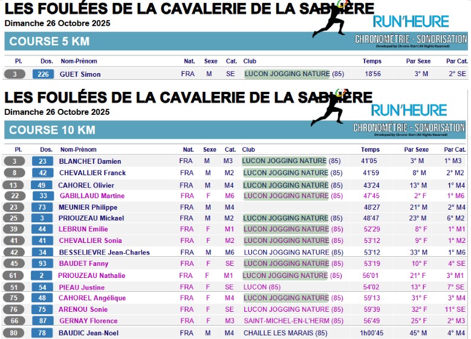Click the 1h00'45 finish time

pyautogui.click(x=372, y=333)
